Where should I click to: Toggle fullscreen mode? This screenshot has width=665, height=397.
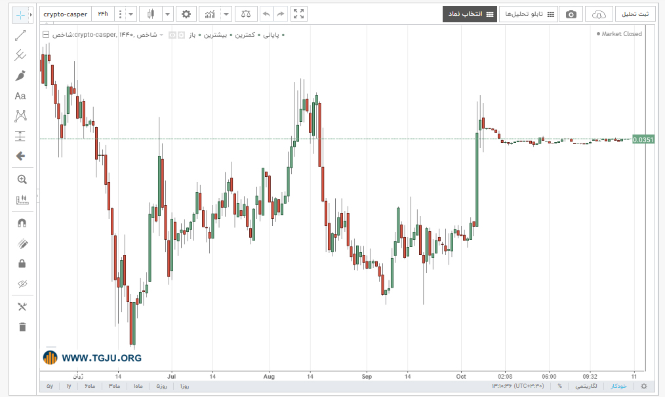click(298, 14)
